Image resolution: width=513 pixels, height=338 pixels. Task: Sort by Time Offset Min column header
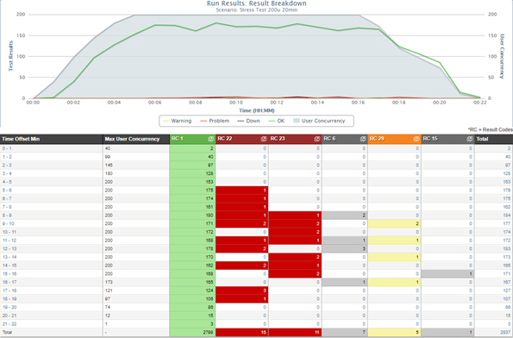coord(21,139)
